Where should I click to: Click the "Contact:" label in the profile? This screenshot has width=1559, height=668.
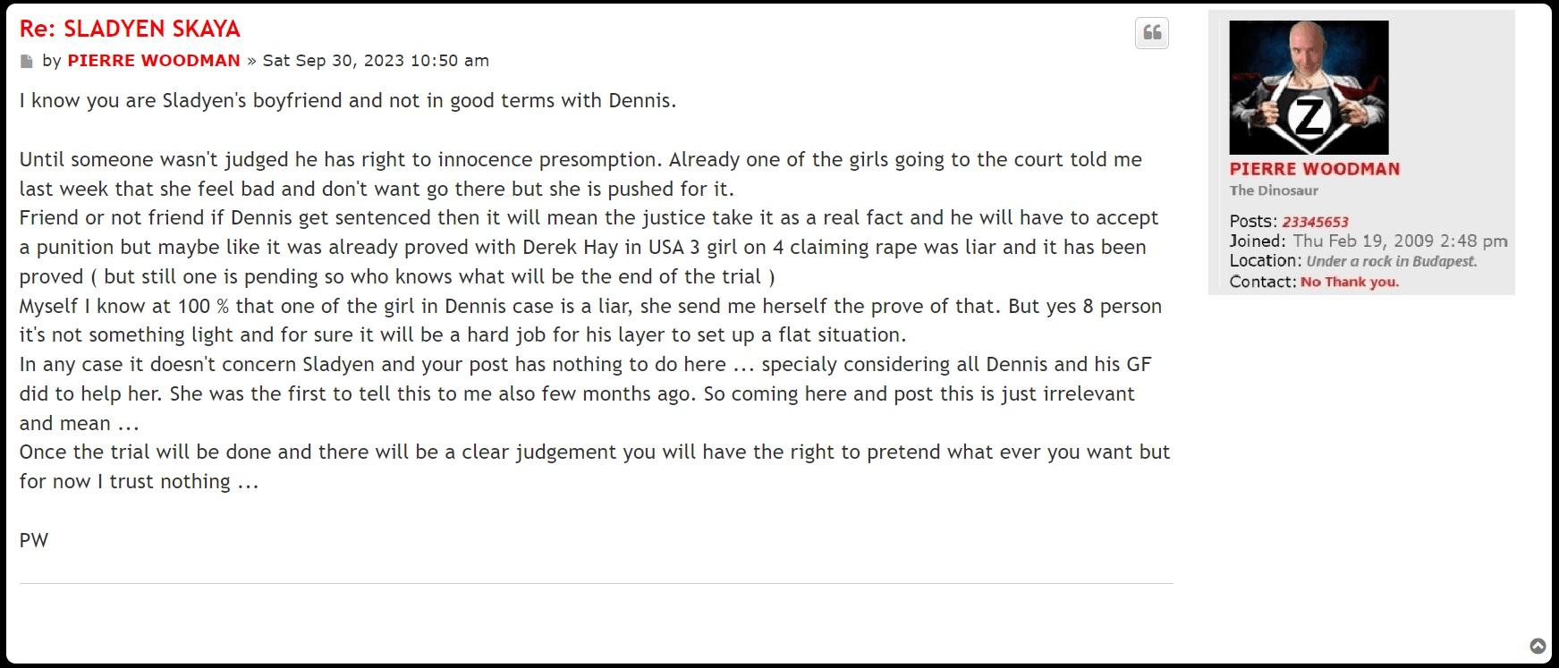(x=1262, y=282)
